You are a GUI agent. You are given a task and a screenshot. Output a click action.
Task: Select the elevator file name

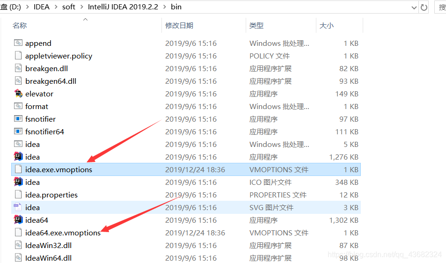[39, 94]
